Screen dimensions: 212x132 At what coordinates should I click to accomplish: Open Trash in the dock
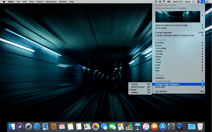pos(200,127)
